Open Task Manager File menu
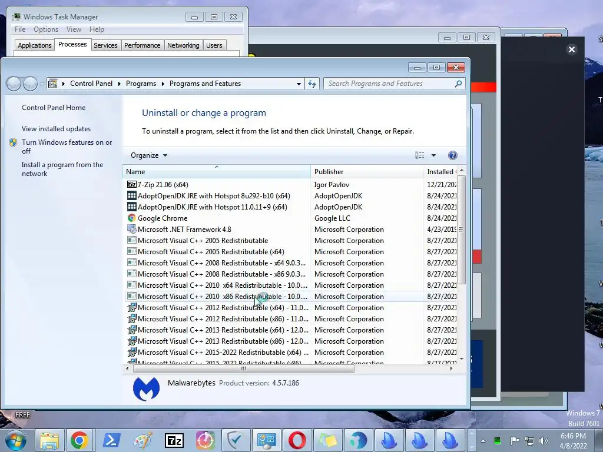603x452 pixels. [x=20, y=29]
